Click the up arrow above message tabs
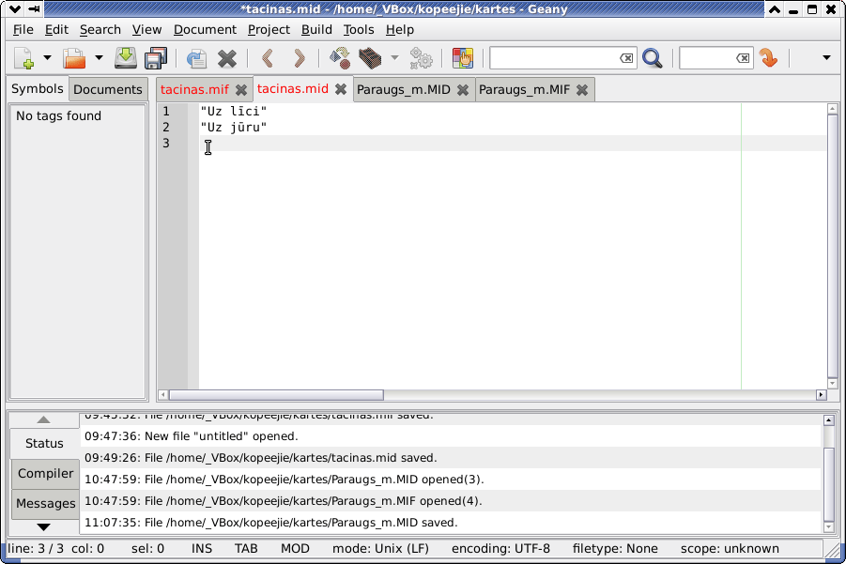 click(44, 419)
